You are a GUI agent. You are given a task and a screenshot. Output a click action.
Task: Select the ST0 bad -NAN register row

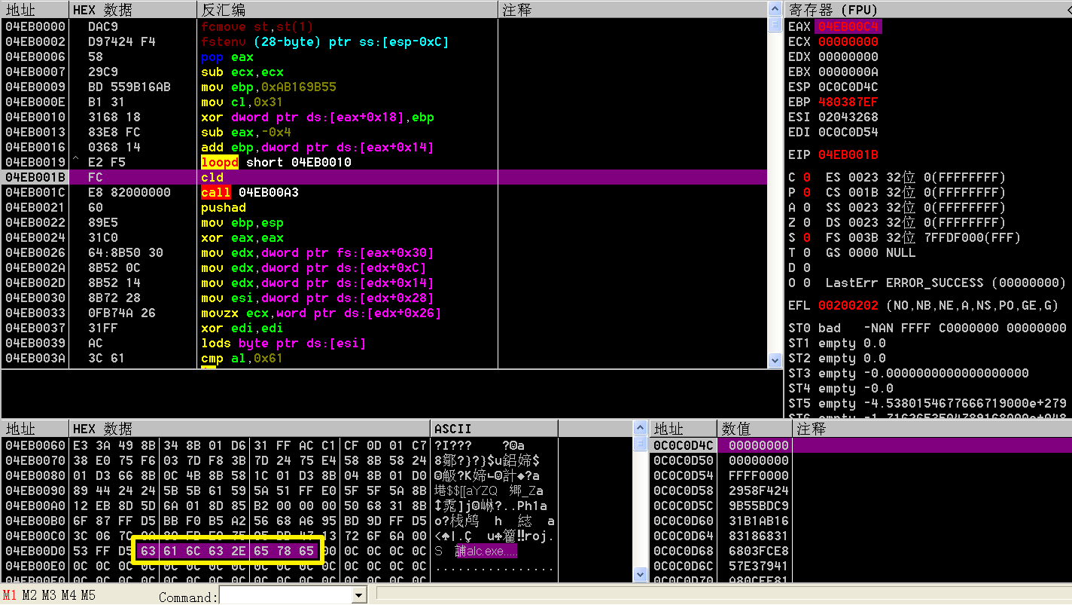pyautogui.click(x=927, y=328)
